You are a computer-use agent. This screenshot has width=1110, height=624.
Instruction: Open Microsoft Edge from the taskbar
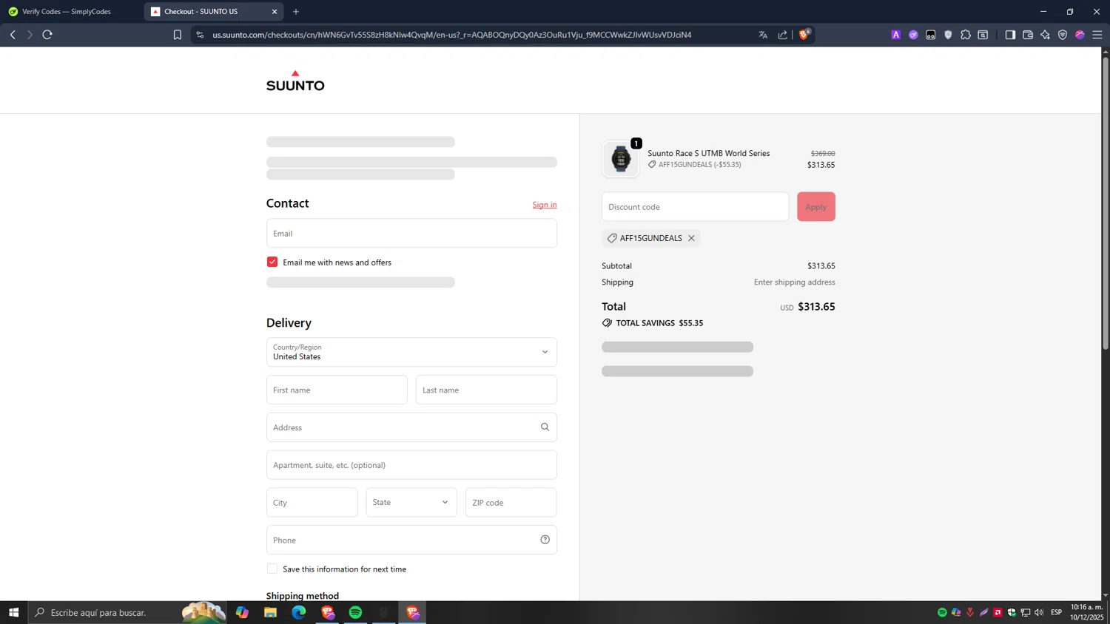point(298,612)
